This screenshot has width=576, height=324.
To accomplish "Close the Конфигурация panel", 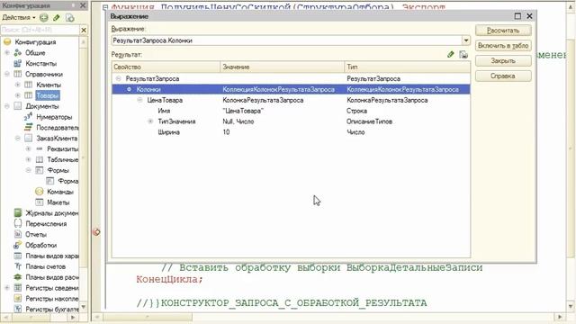I will click(83, 5).
